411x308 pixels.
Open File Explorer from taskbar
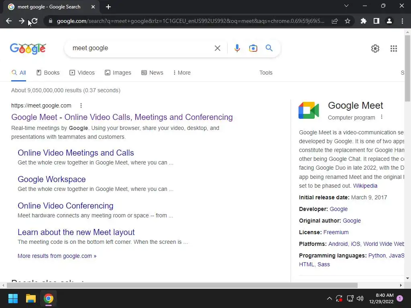pyautogui.click(x=31, y=298)
